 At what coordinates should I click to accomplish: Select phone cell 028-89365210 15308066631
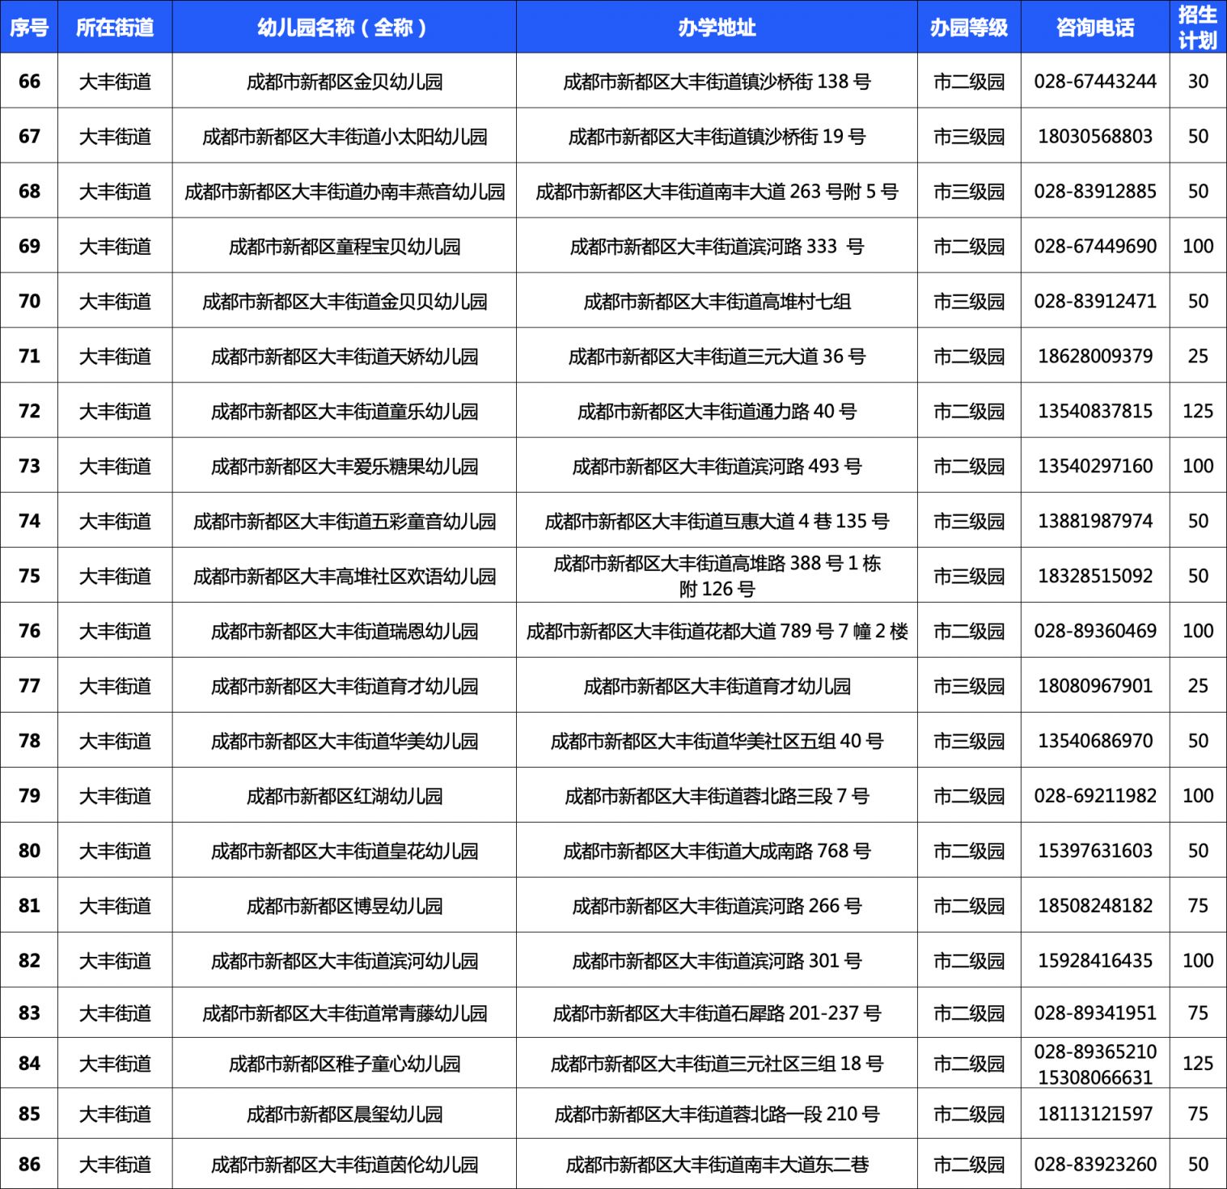[x=1095, y=1064]
